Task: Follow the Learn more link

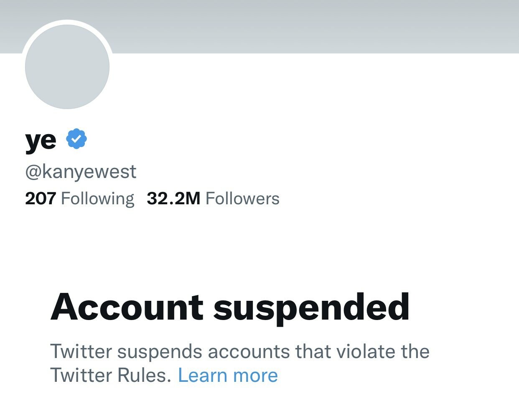Action: pyautogui.click(x=228, y=375)
